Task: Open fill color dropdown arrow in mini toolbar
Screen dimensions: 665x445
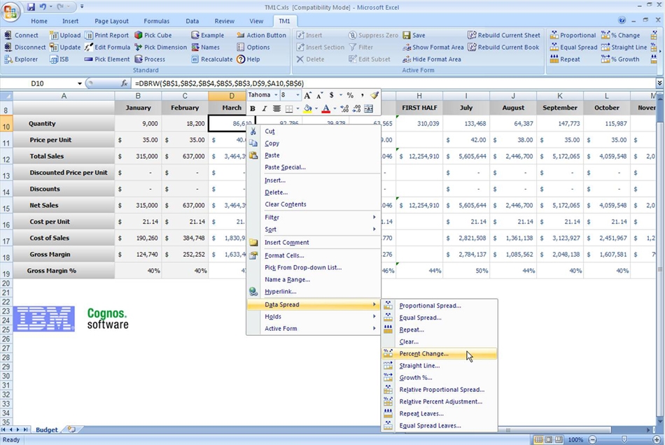Action: click(316, 109)
